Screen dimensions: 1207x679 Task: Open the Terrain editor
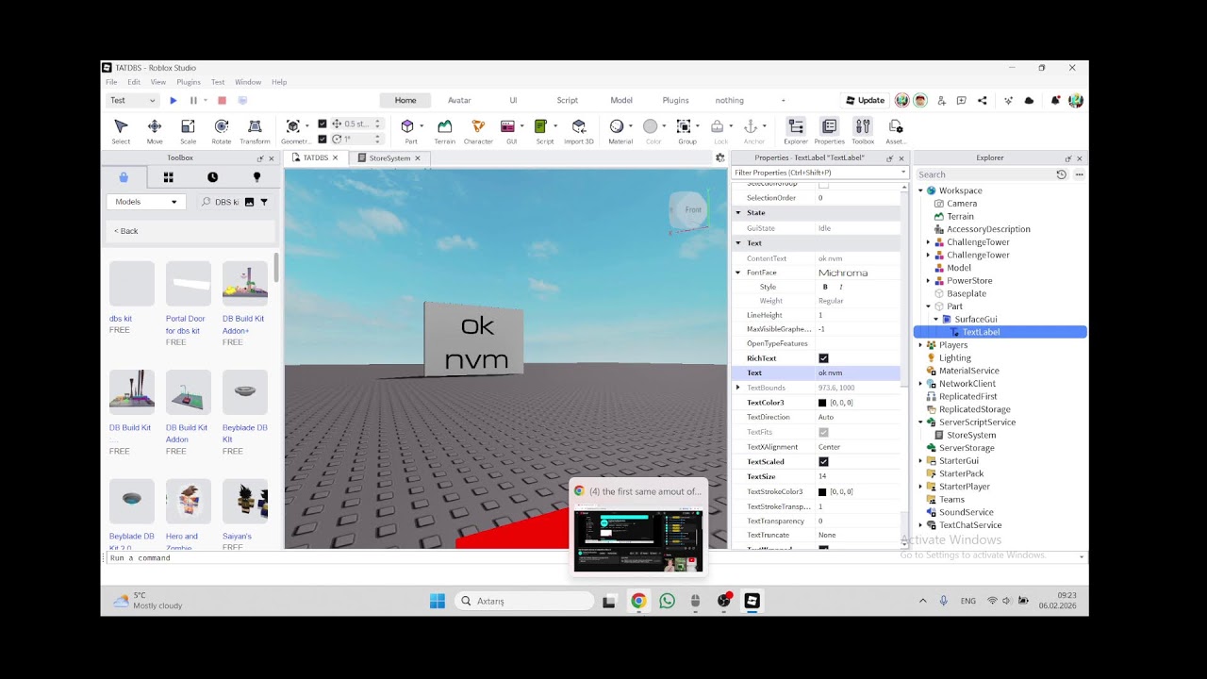point(444,131)
